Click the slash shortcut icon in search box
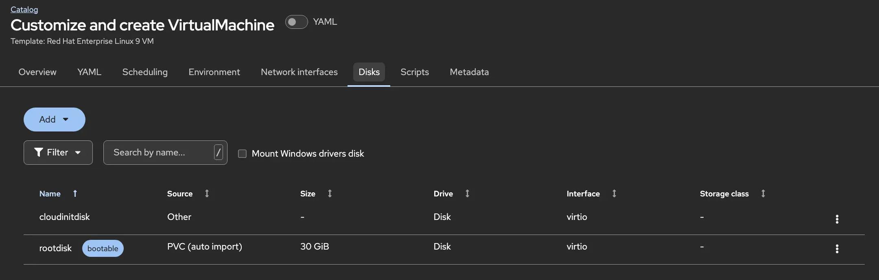The image size is (879, 280). pos(219,152)
